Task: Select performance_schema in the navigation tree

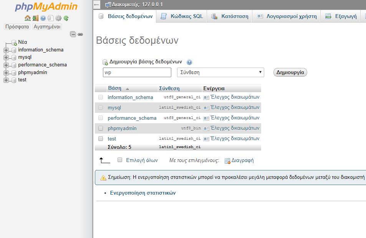Action: point(43,64)
